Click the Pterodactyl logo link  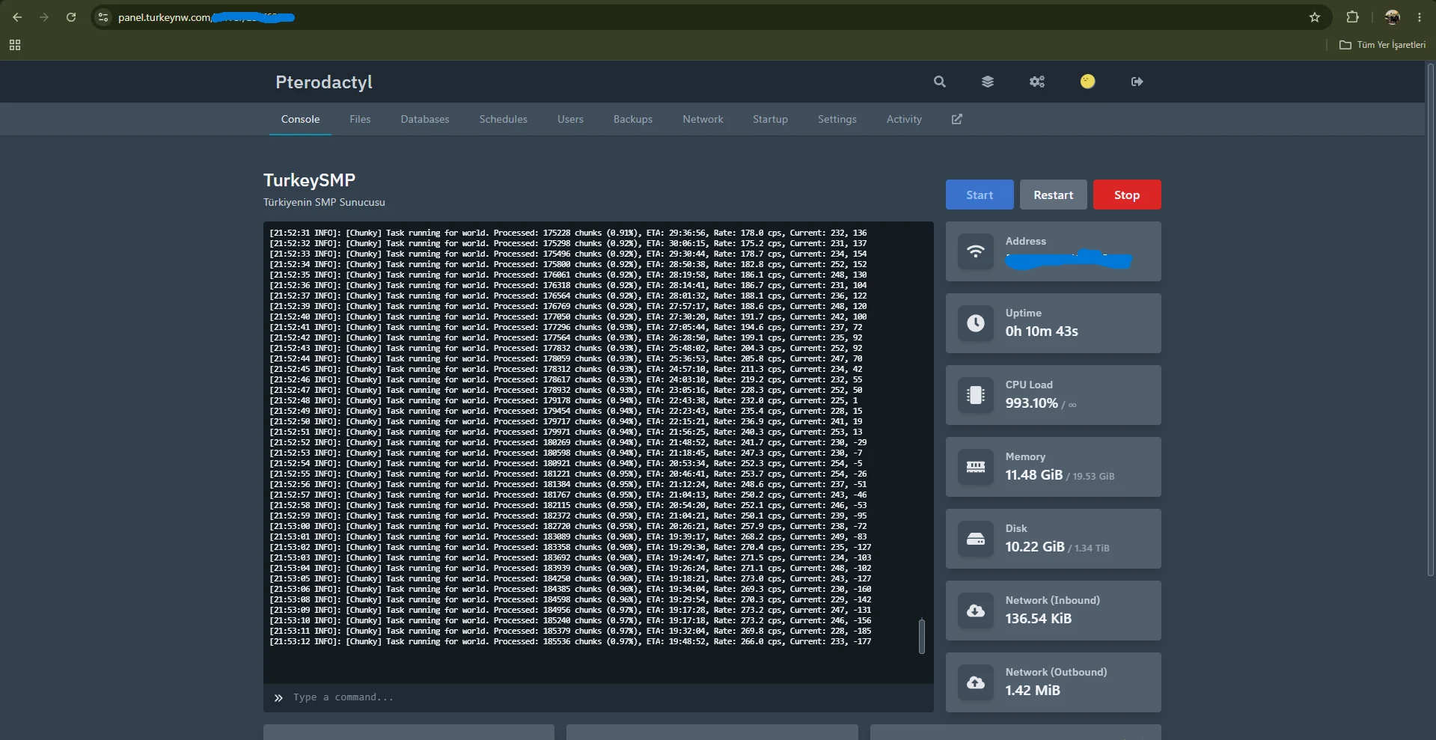pos(324,82)
